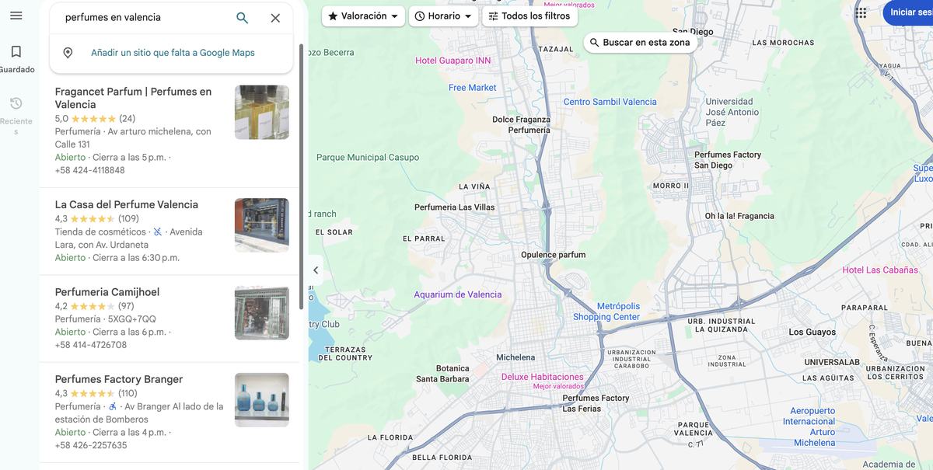
Task: Open Perfumes Factory Branger listing
Action: tap(119, 379)
